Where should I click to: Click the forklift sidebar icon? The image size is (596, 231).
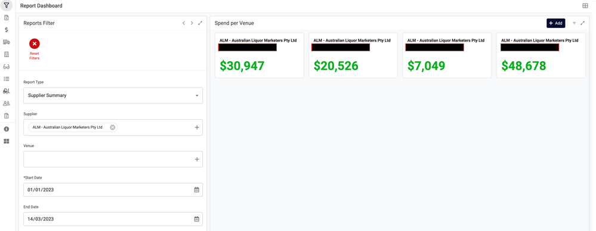(7, 91)
